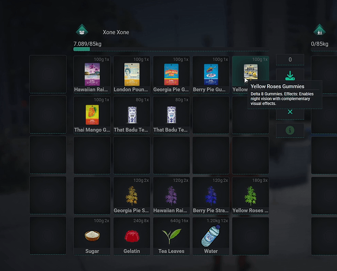Click the second inventory icon near 0/85kg
Viewport: 337px width, 271px height.
point(320,30)
